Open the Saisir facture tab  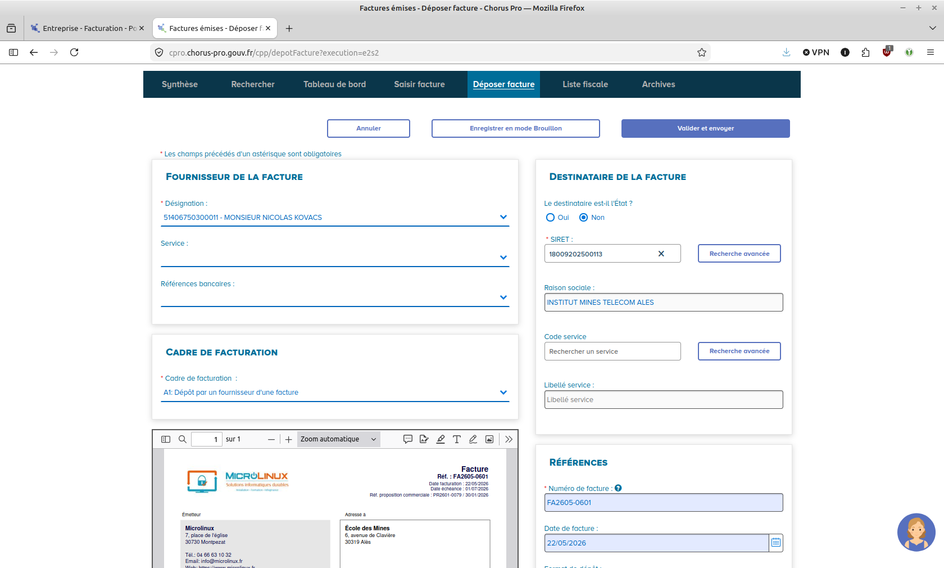[420, 84]
